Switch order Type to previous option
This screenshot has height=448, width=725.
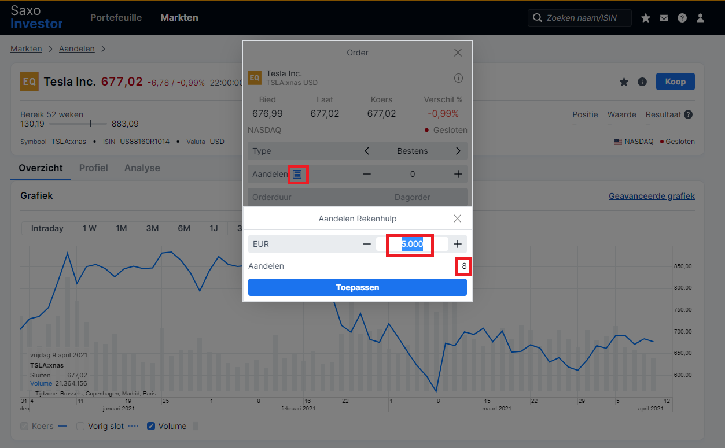367,151
